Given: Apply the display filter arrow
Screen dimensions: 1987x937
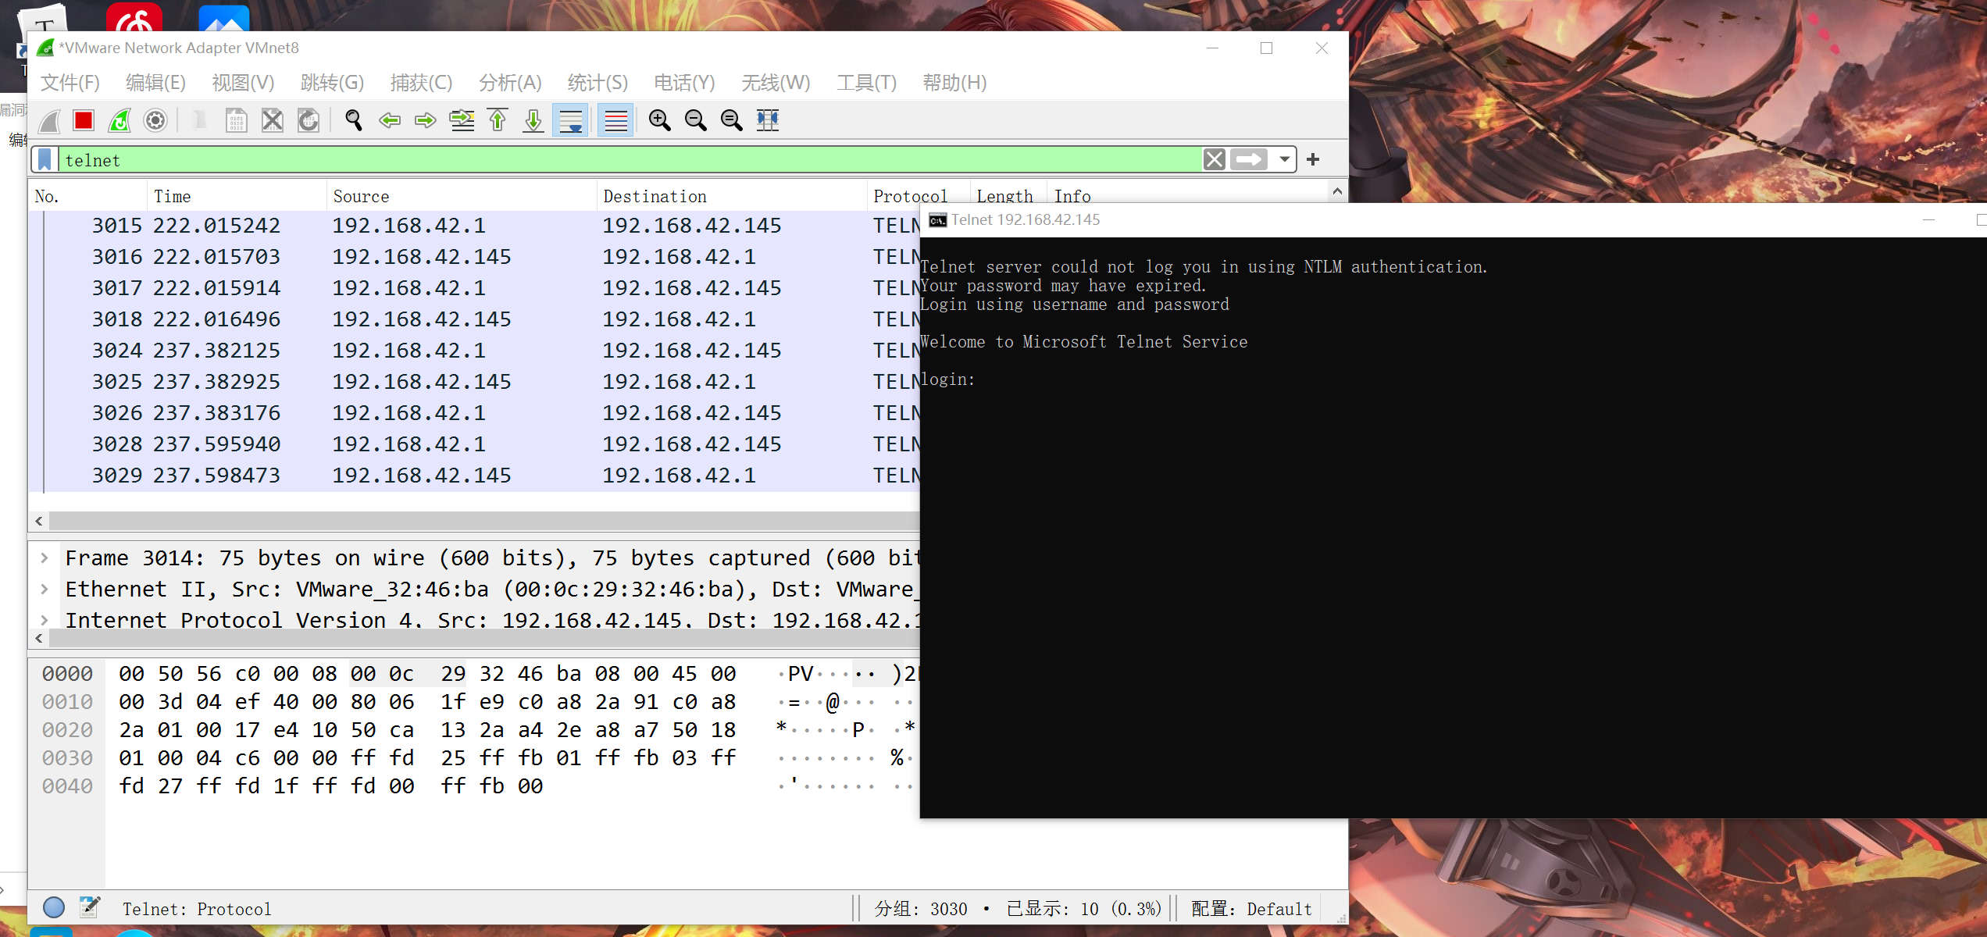Looking at the screenshot, I should [1249, 160].
